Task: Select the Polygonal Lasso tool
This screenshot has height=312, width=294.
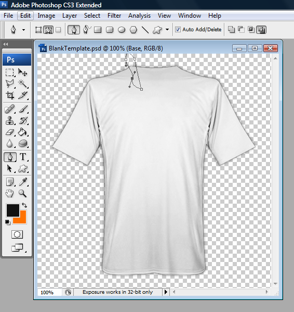Action: [x=9, y=84]
